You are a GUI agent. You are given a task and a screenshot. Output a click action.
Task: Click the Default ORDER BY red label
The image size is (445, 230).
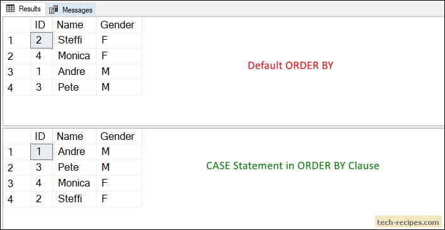coord(291,66)
